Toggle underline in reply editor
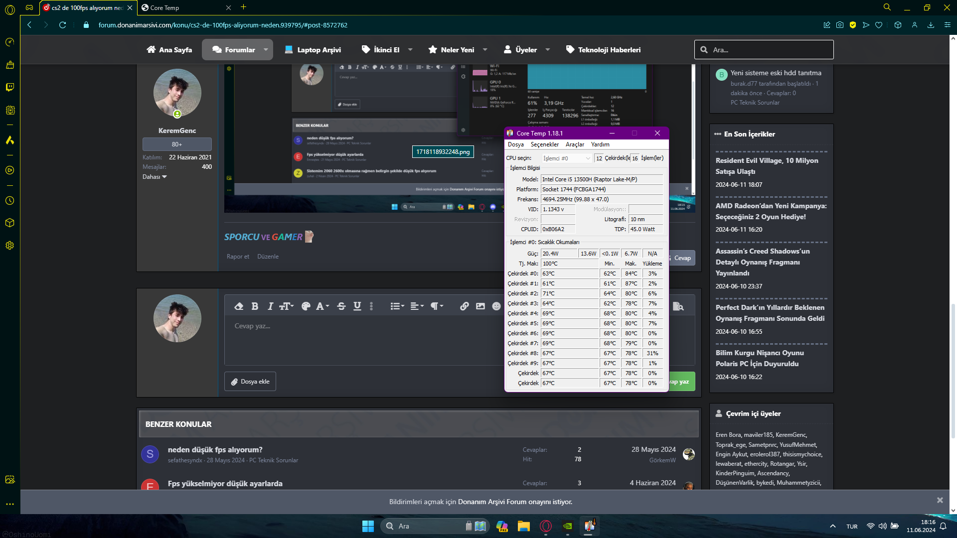Screen dimensions: 957x538 pos(357,306)
